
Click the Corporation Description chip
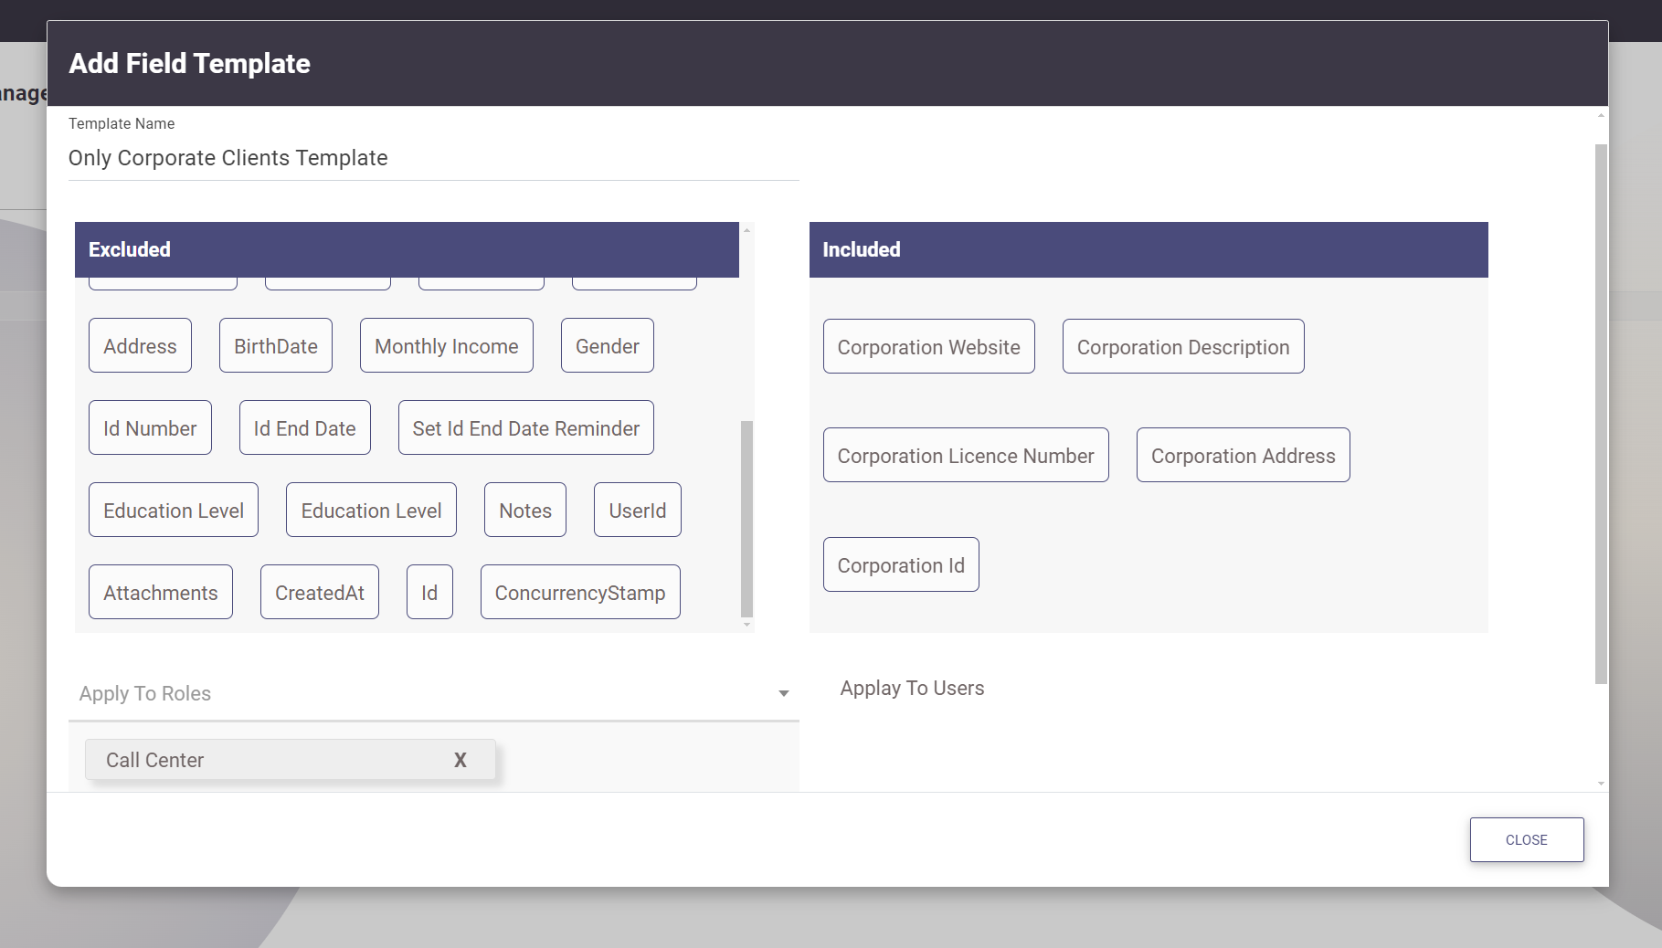(x=1182, y=347)
